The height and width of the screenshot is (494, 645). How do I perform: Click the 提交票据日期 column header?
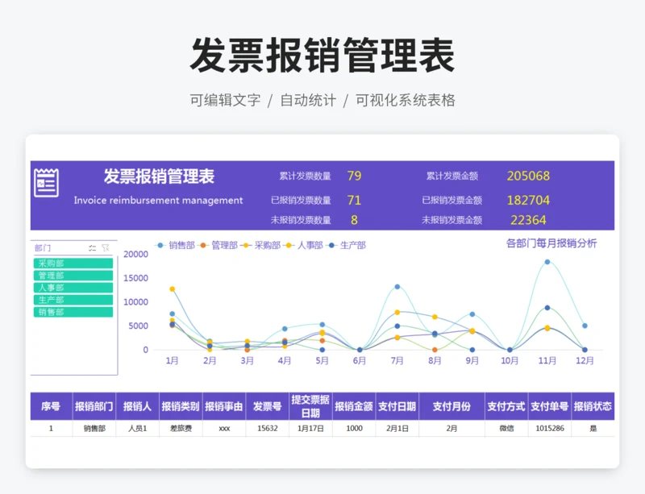[x=310, y=406]
